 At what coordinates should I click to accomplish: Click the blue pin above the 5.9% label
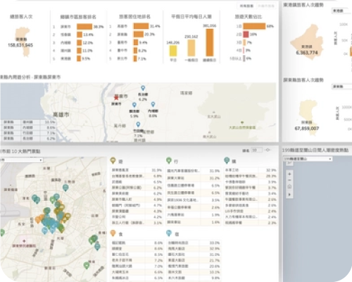(134, 105)
